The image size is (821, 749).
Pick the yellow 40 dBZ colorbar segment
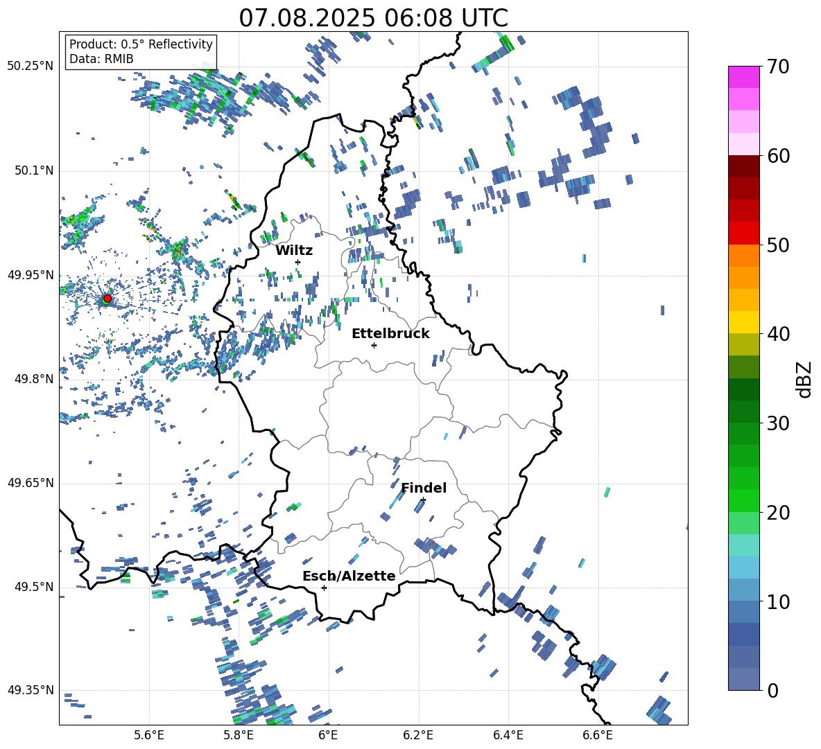743,322
